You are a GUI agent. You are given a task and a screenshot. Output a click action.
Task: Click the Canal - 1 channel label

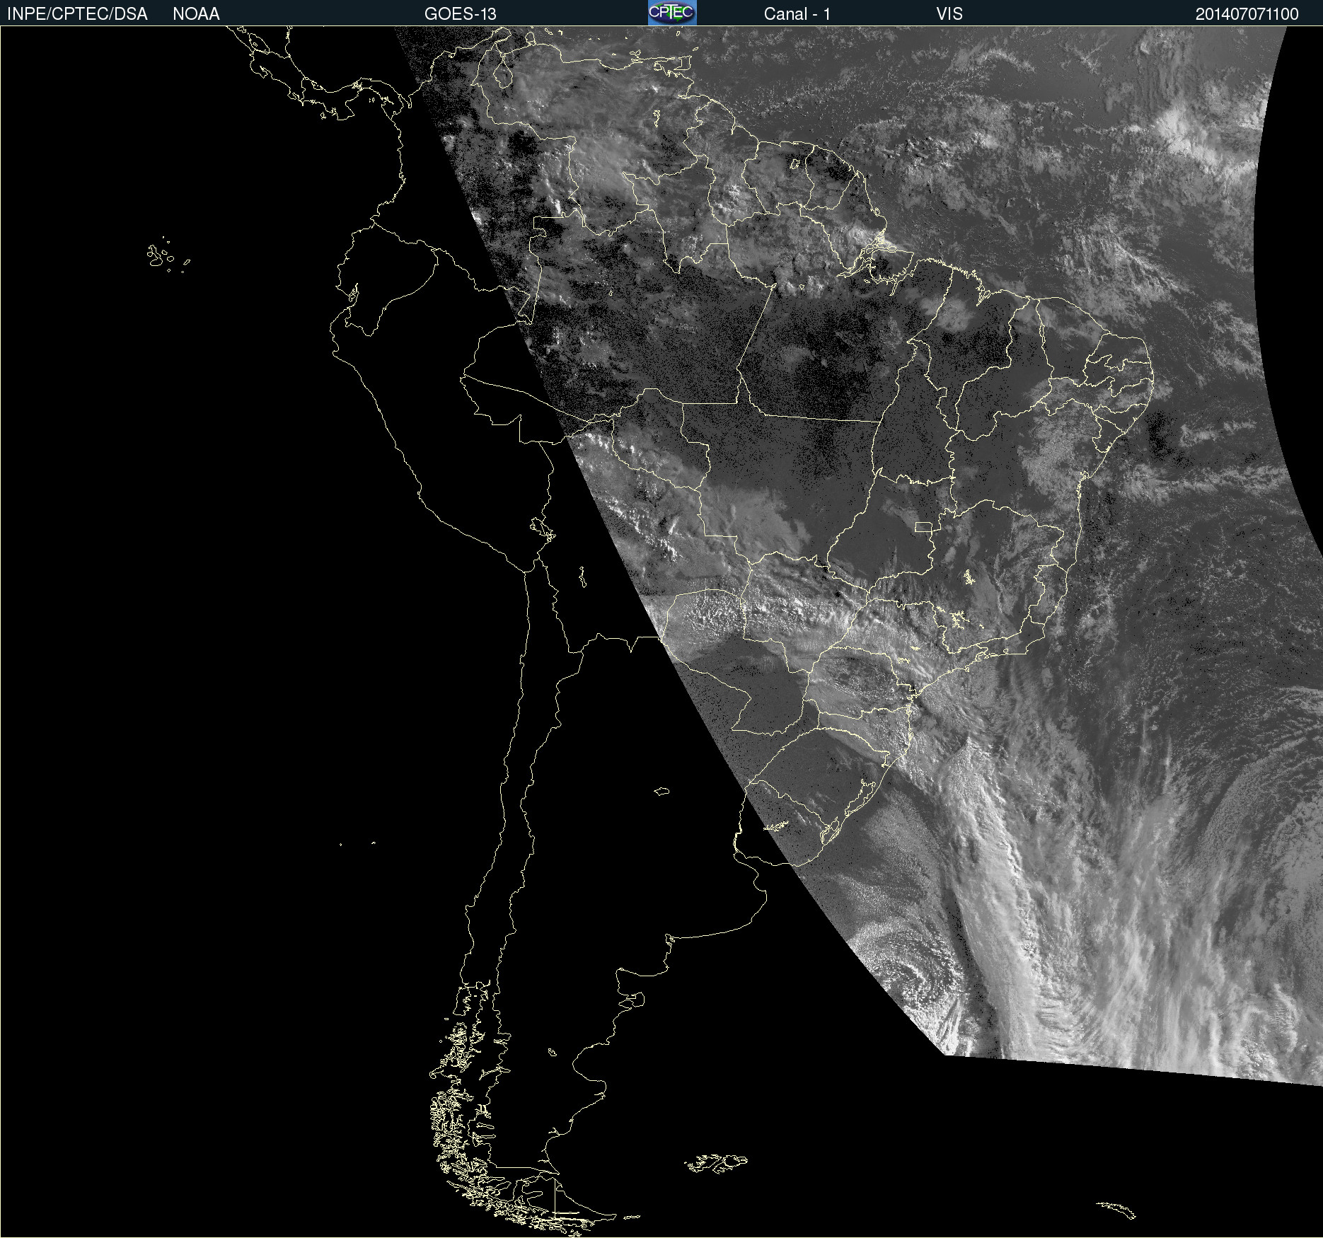click(797, 14)
